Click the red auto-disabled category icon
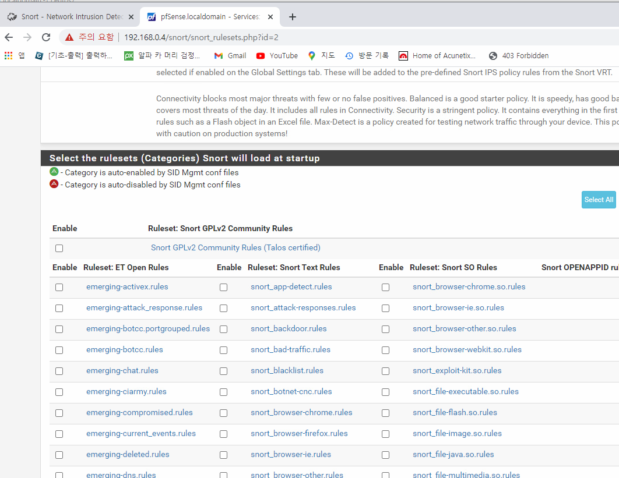619x478 pixels. pos(54,184)
